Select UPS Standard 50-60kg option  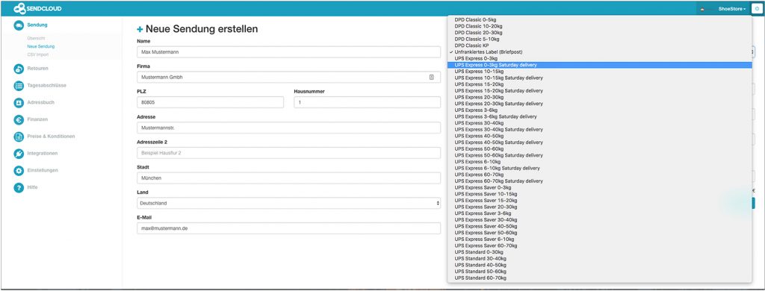[600, 272]
